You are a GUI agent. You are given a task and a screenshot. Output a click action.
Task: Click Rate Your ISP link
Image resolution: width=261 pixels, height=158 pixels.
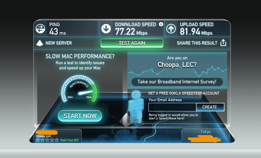coord(69,140)
